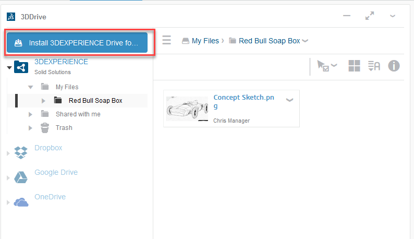The image size is (414, 239).
Task: Expand the Red Bull Soap Box tree node
Action: [x=43, y=100]
